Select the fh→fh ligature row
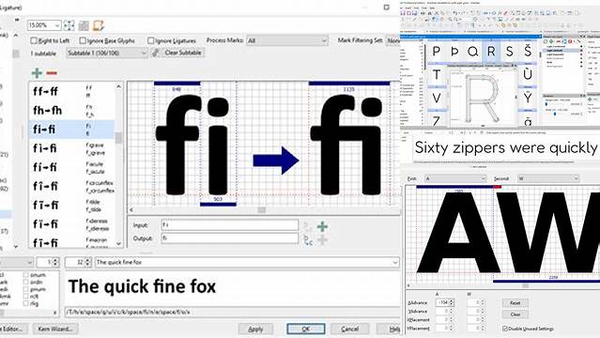Image resolution: width=600 pixels, height=338 pixels. [x=71, y=110]
